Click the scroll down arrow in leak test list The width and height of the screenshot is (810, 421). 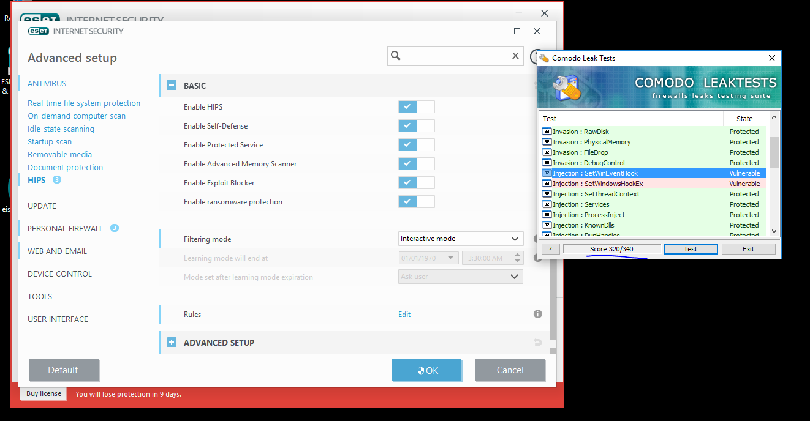774,231
